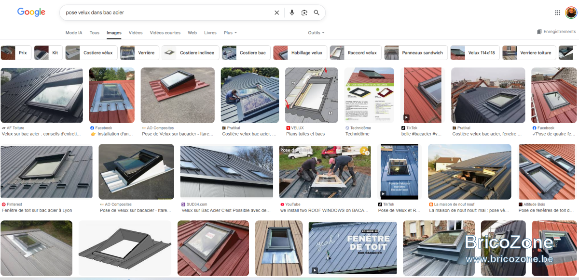Open Enregistrements saved items
The image size is (579, 280).
click(556, 32)
